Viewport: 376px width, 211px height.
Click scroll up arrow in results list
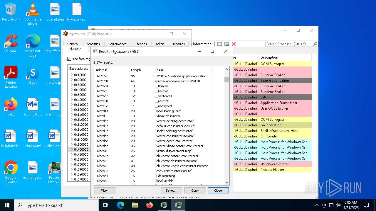(226, 69)
